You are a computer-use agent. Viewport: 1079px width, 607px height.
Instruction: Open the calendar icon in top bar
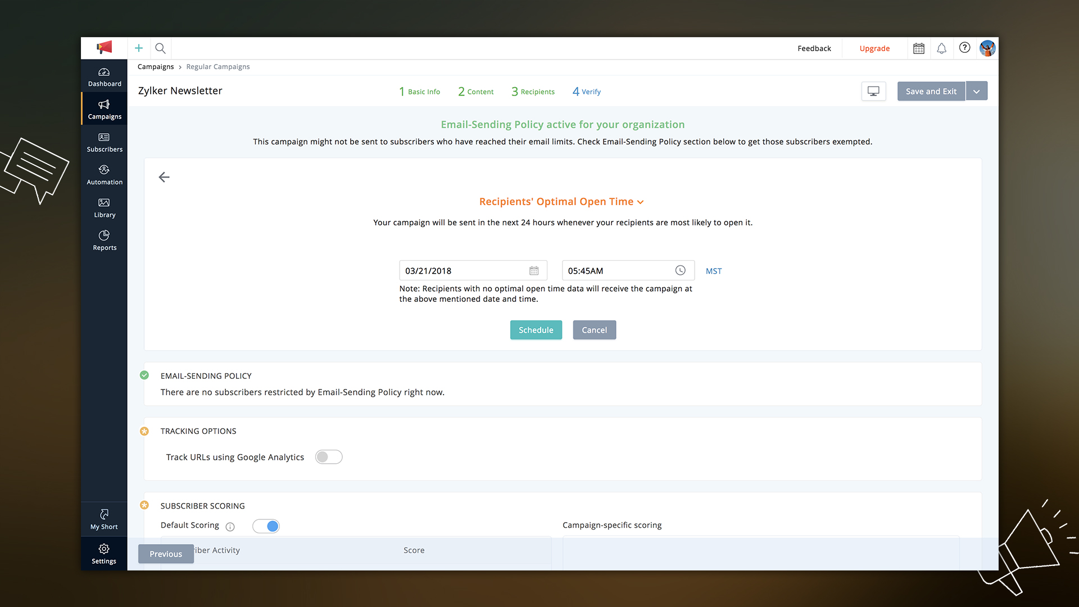pos(919,48)
